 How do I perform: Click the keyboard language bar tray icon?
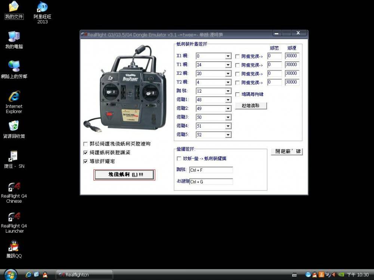tap(294, 275)
